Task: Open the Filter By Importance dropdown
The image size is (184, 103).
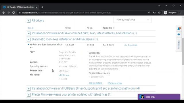Action: click(132, 20)
